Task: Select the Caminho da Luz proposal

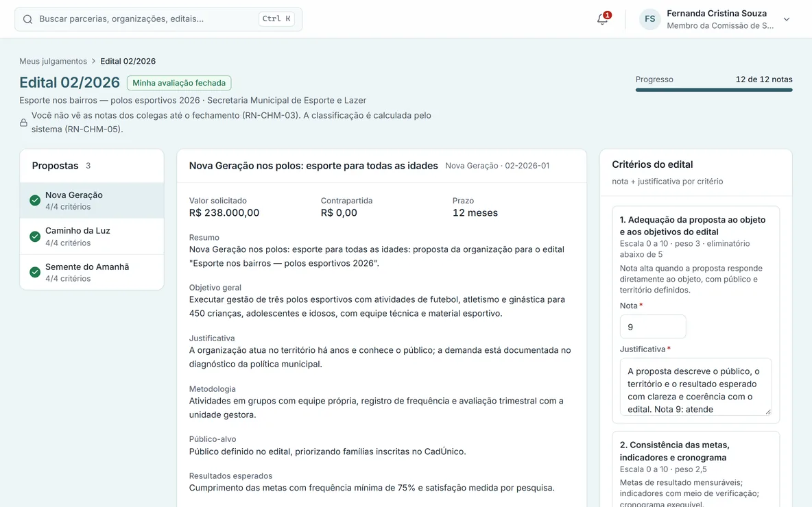Action: click(92, 236)
